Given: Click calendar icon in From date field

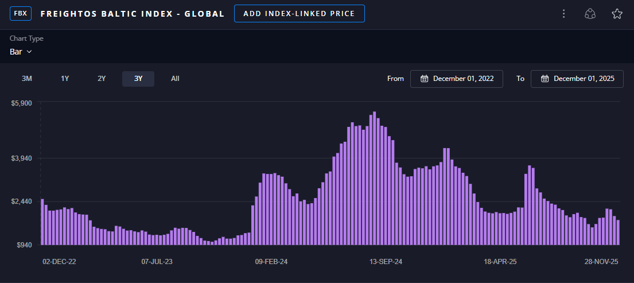Looking at the screenshot, I should coord(425,79).
